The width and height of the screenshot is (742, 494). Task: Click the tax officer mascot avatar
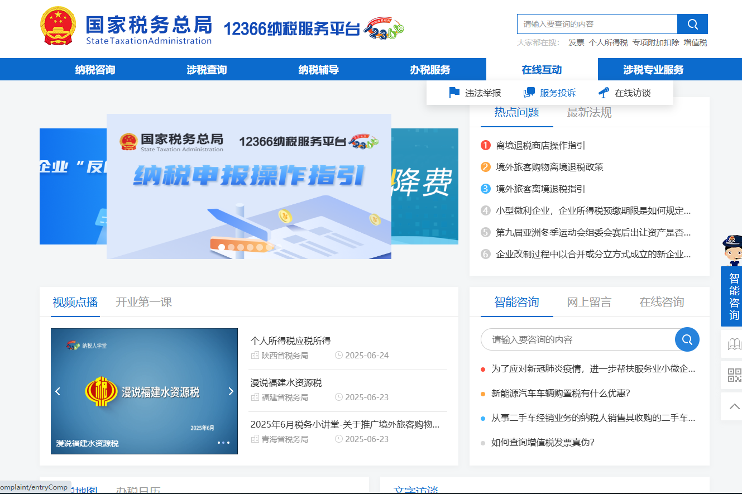click(x=732, y=251)
